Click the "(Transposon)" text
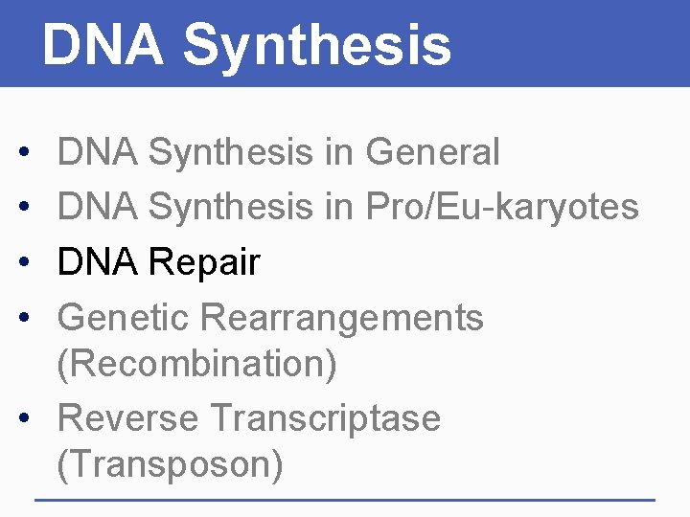Screen dimensions: 690x517 tap(170, 464)
